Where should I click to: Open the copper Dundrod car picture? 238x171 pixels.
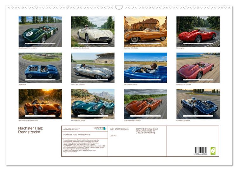pos(145,104)
